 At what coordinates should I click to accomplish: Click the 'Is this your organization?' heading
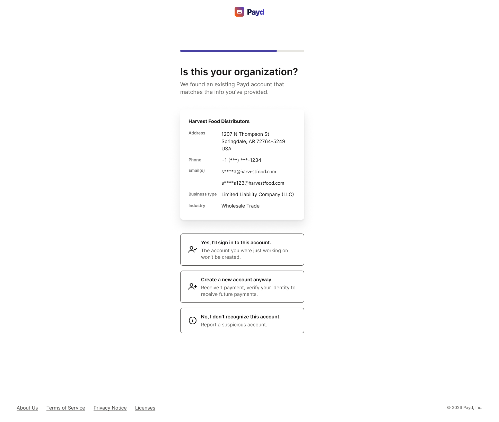[239, 72]
